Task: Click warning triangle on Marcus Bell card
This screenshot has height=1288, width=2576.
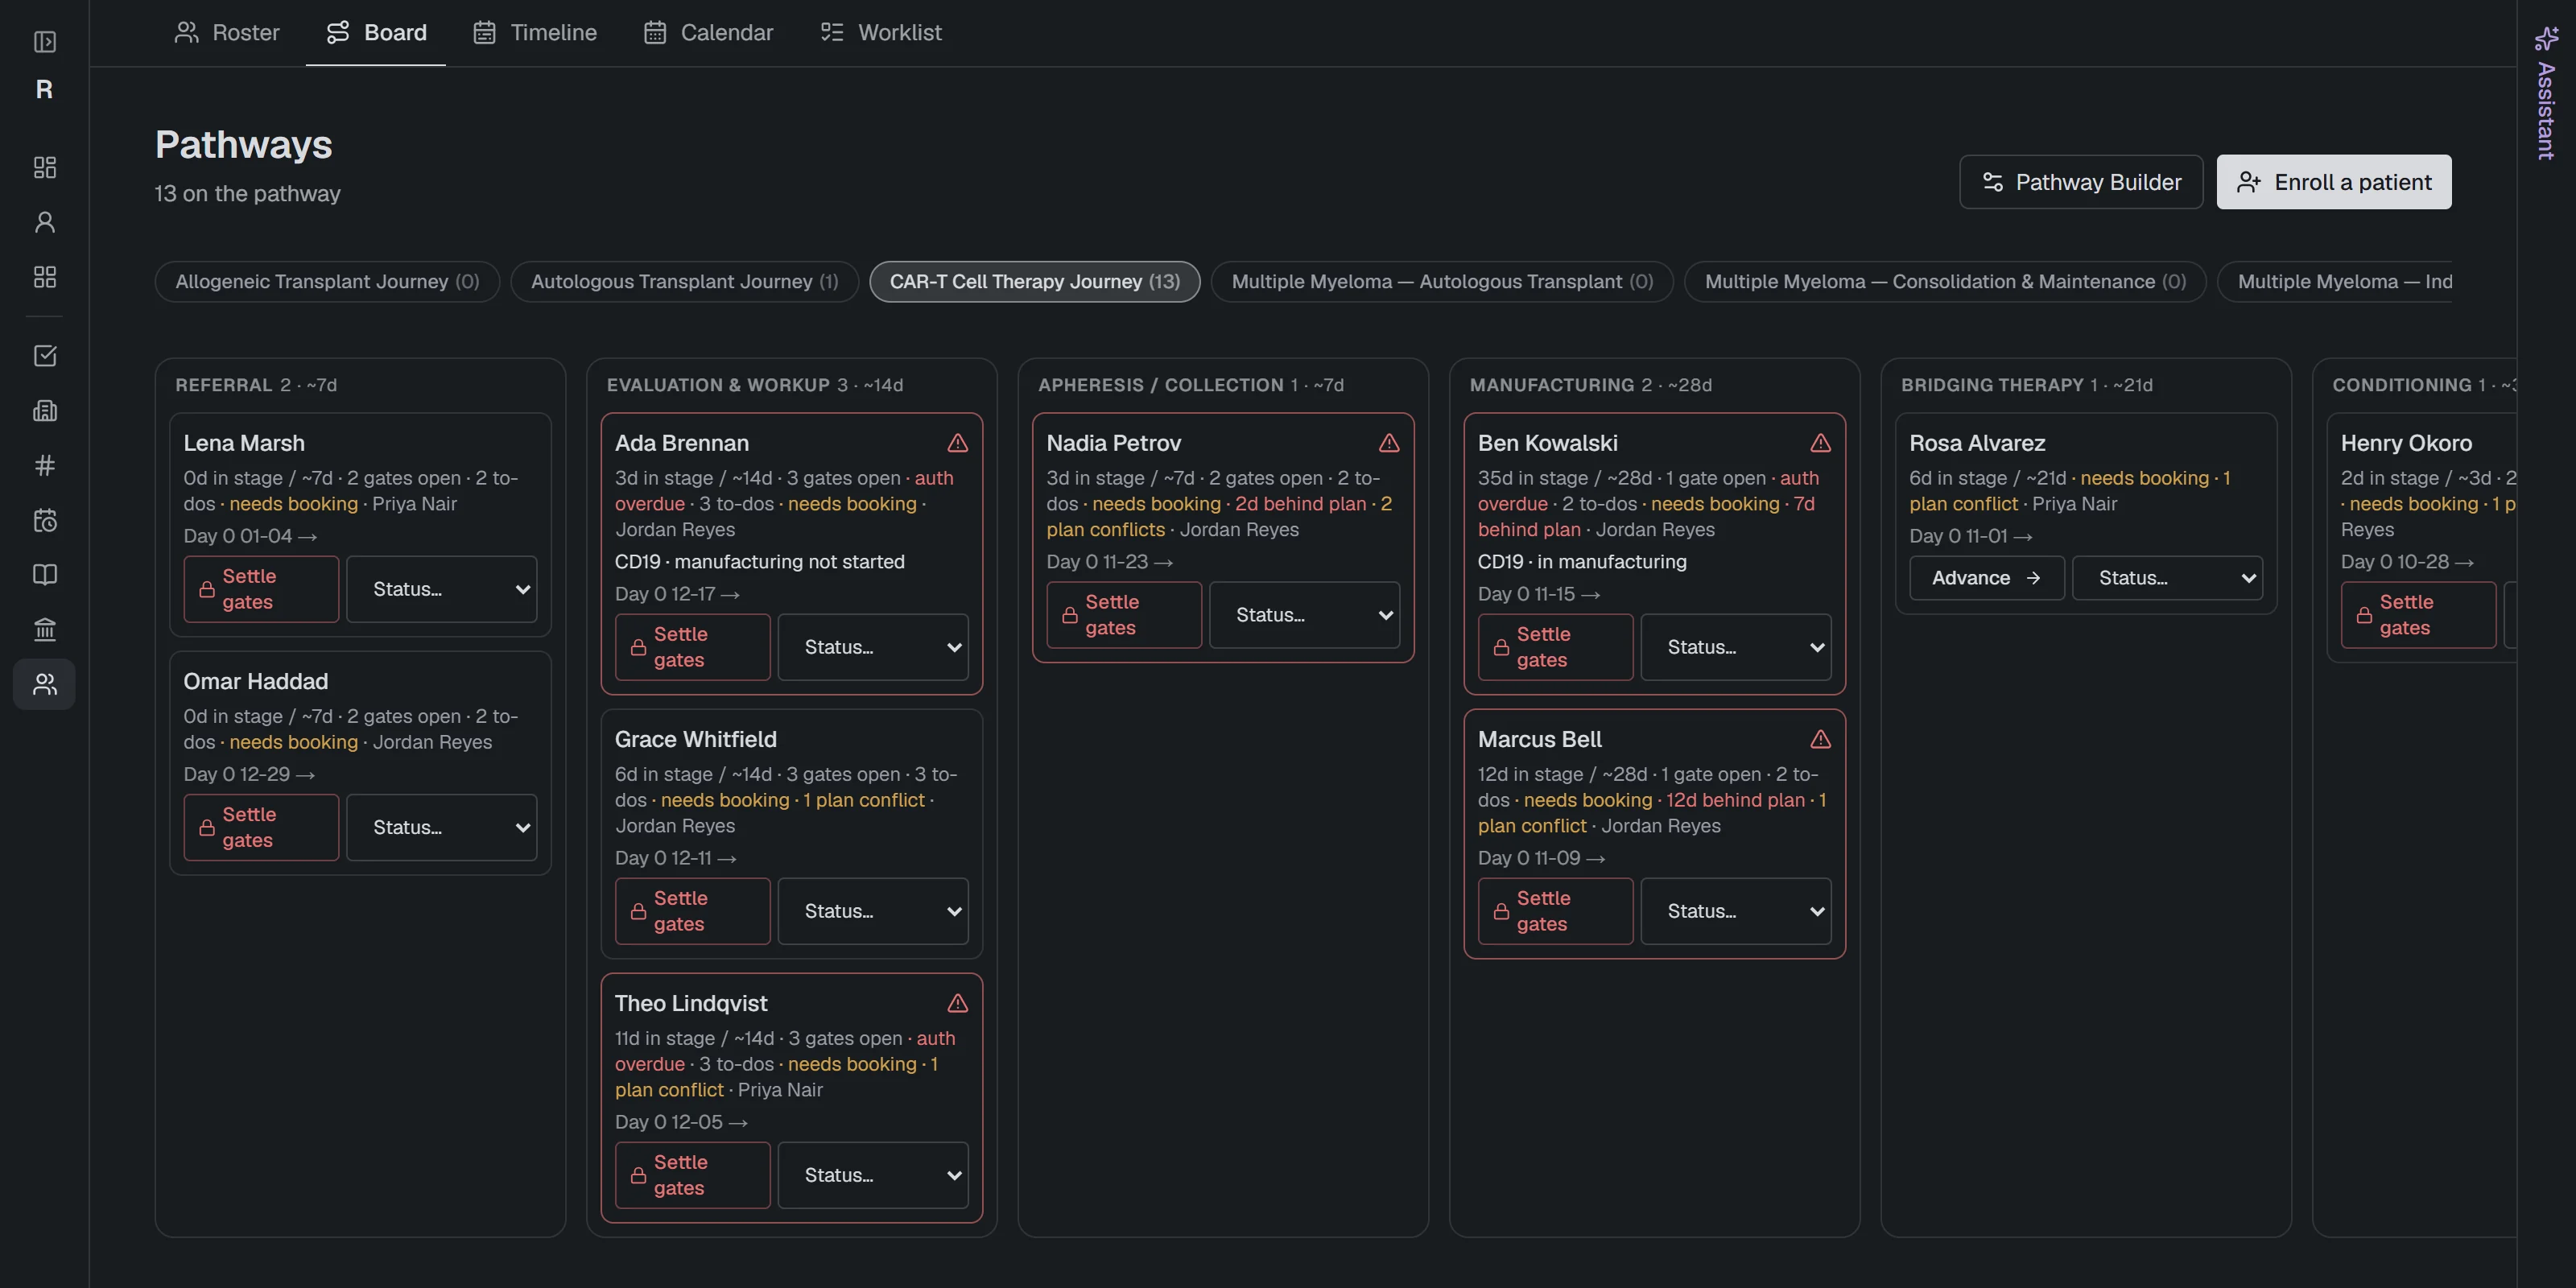Action: coord(1820,739)
